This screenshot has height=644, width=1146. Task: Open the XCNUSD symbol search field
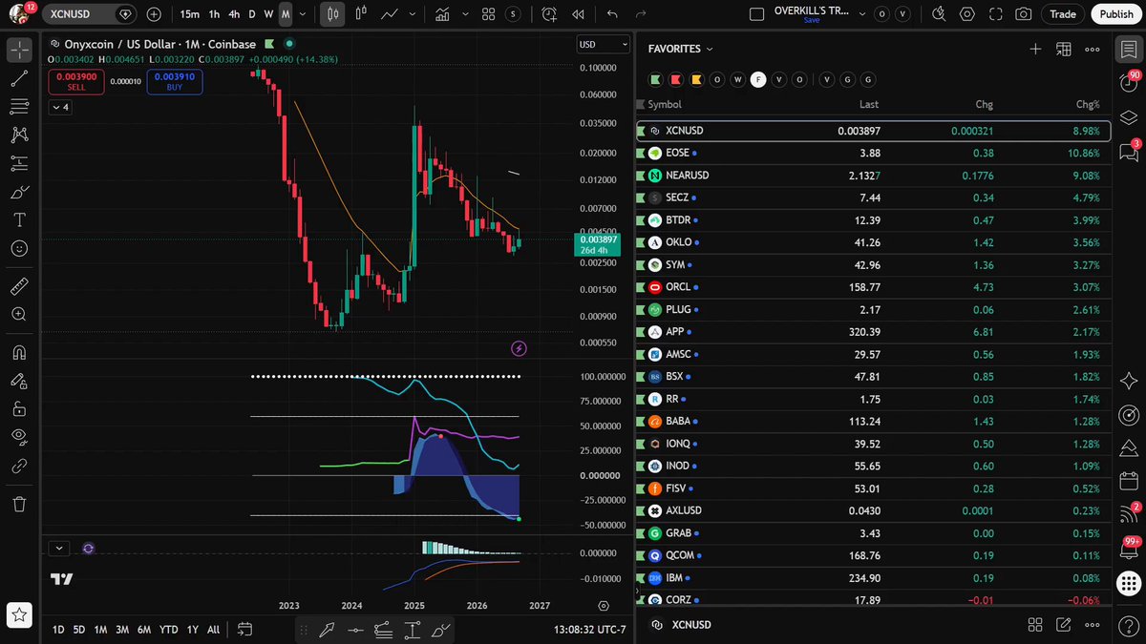90,14
